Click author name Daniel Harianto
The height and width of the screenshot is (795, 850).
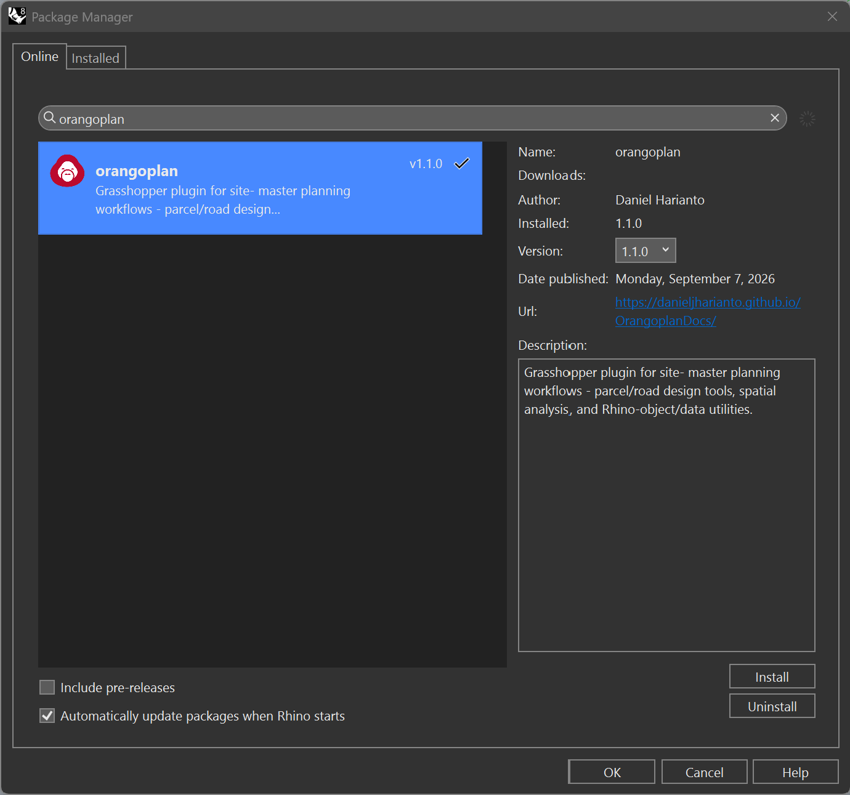(660, 200)
